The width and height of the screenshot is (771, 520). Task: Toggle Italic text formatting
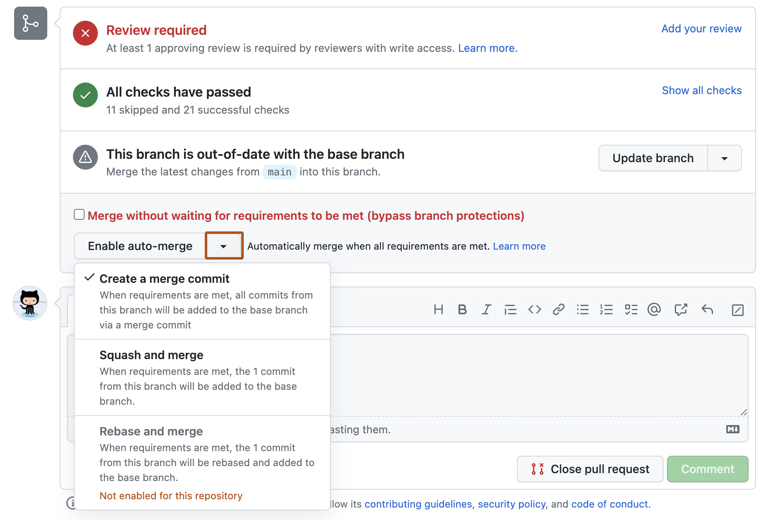click(x=486, y=309)
